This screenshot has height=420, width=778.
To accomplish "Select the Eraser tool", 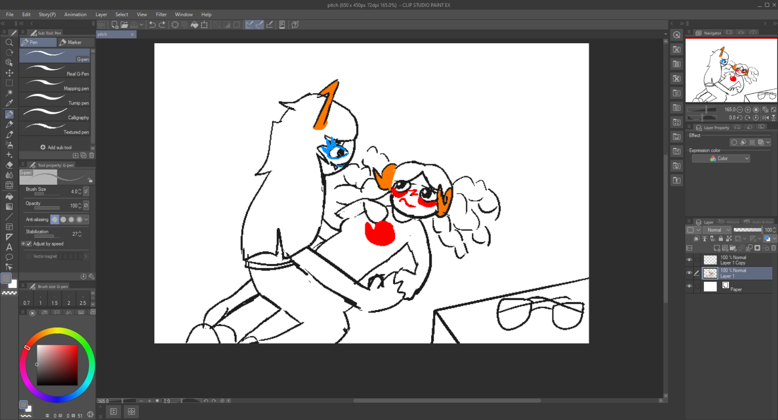I will [9, 165].
